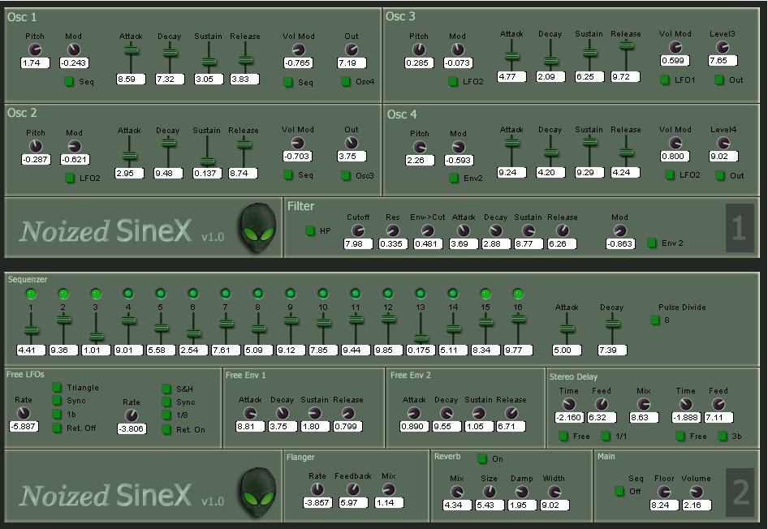This screenshot has height=529, width=768.
Task: Change Osc 3 Vol Mod source LFO1 selector
Action: pyautogui.click(x=665, y=80)
